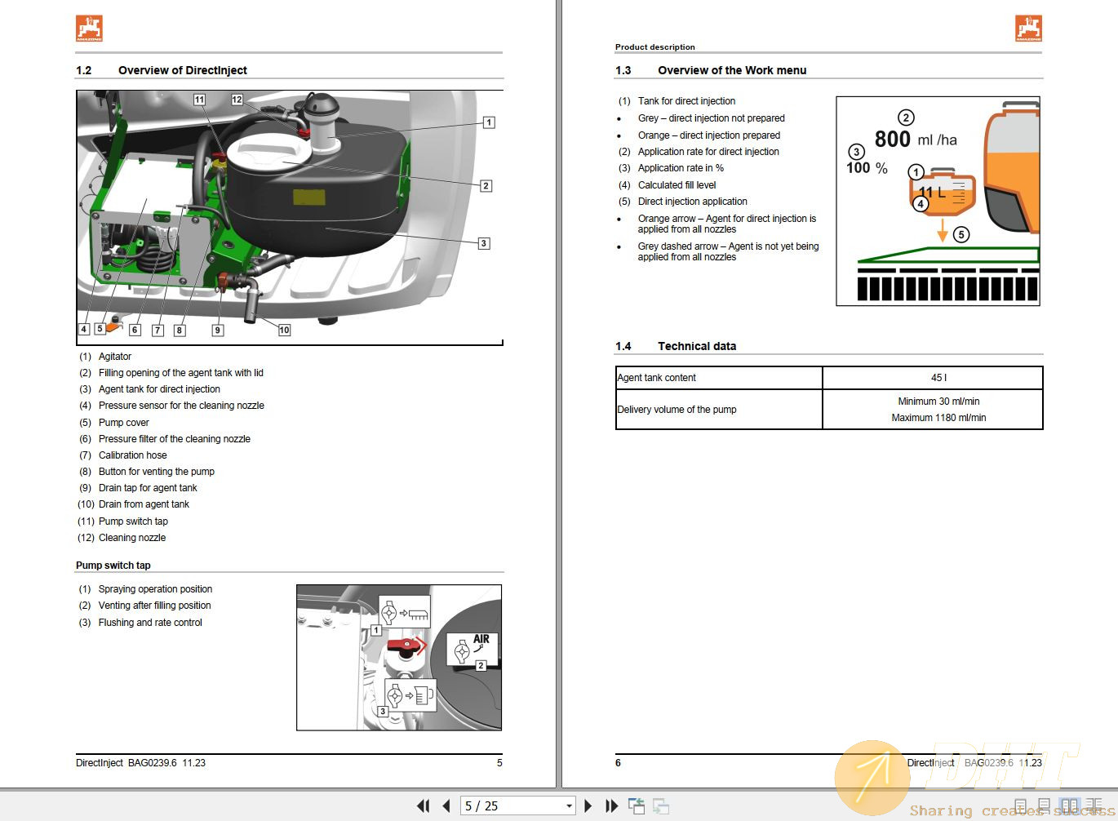The width and height of the screenshot is (1118, 821).
Task: Click 'Minimum 30 ml/min' value
Action: (x=938, y=402)
